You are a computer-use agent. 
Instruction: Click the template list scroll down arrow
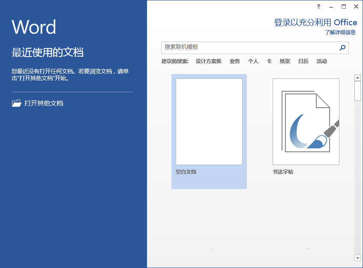pos(358,258)
